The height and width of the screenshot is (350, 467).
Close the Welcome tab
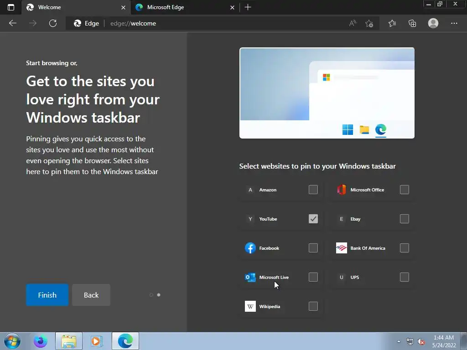(123, 7)
